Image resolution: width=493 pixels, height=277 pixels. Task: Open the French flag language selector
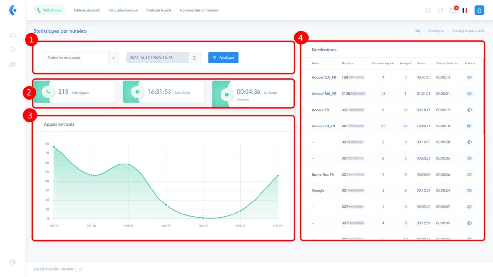[465, 10]
